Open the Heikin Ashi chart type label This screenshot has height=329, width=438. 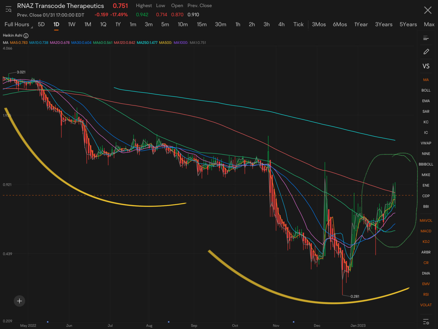tap(13, 35)
